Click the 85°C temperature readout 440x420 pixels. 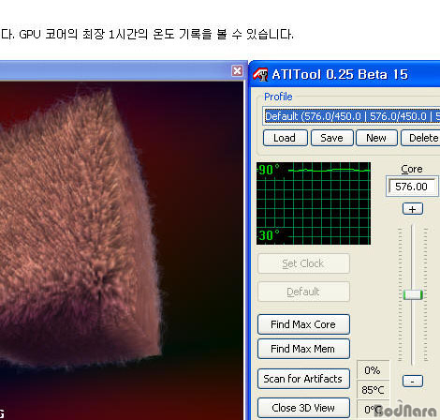coord(373,390)
